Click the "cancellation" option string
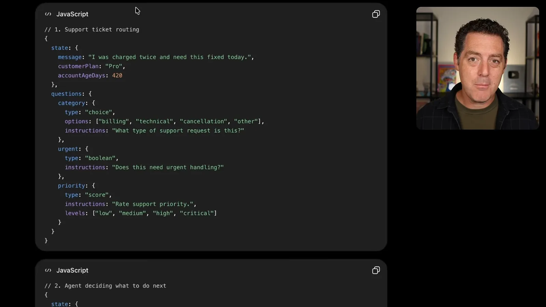Viewport: 546px width, 307px height. pos(204,121)
